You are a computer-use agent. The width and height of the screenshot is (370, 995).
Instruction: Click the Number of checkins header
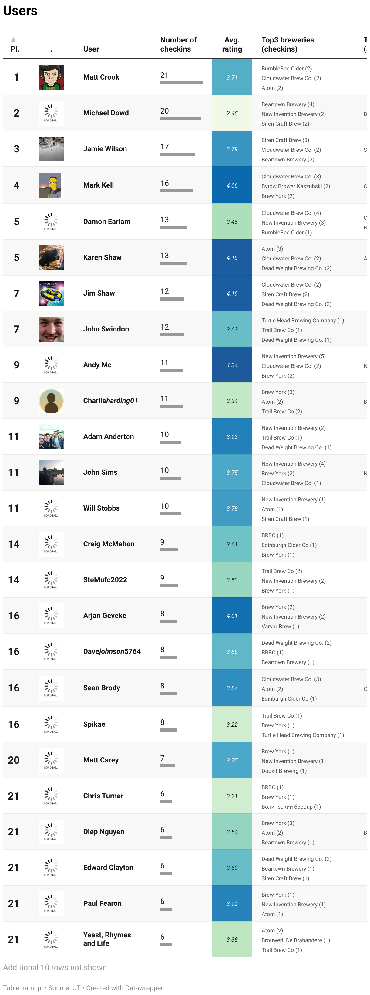coord(178,44)
